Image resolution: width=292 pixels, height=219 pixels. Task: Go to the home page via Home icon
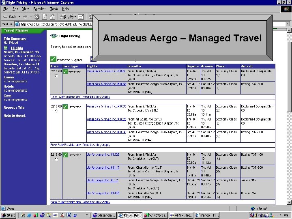coord(53,17)
